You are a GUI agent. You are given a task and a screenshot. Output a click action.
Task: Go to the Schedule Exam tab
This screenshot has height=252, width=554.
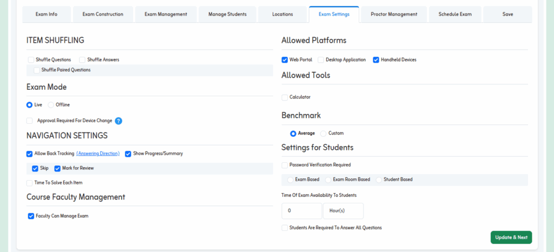click(454, 14)
